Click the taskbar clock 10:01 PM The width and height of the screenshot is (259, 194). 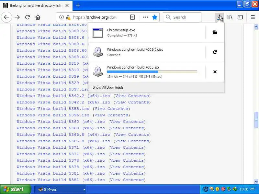pyautogui.click(x=247, y=189)
